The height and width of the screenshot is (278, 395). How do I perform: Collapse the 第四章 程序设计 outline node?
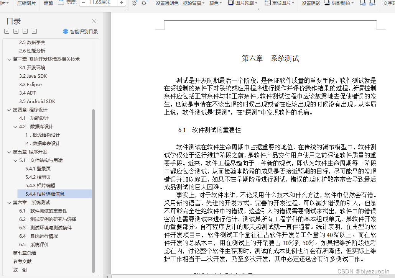(9, 110)
